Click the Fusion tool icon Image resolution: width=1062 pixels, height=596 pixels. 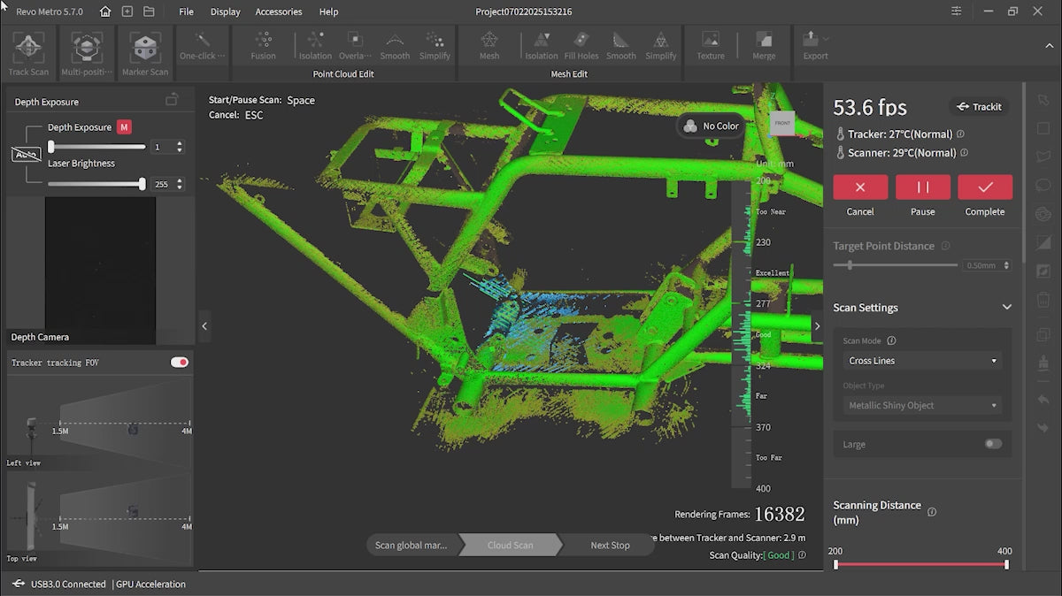tap(263, 42)
